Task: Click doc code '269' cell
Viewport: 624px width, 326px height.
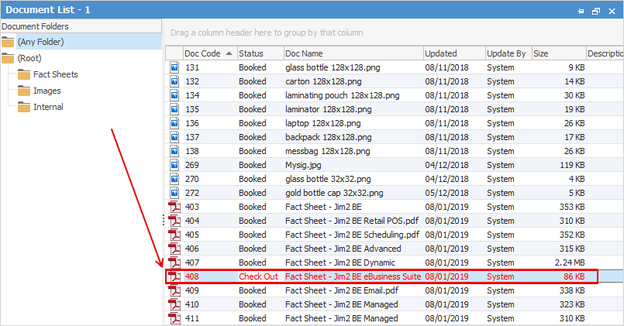Action: point(192,165)
